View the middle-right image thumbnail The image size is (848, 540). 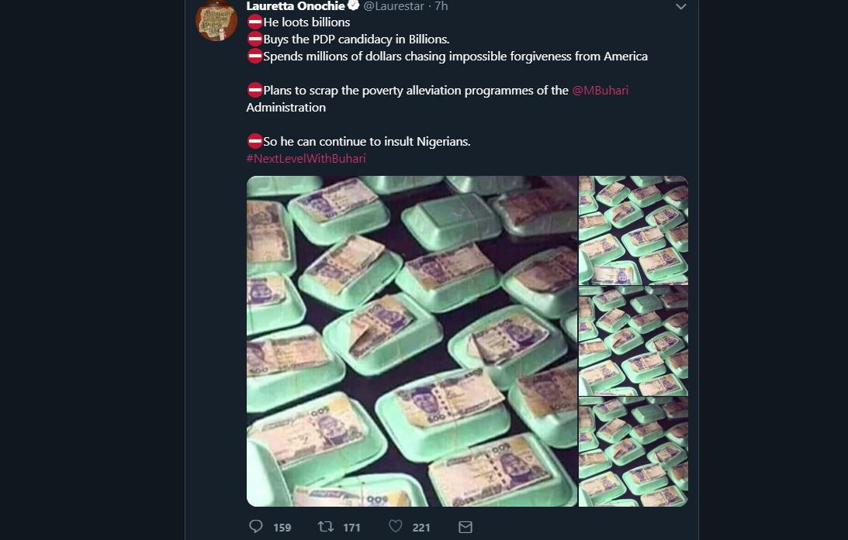(633, 341)
